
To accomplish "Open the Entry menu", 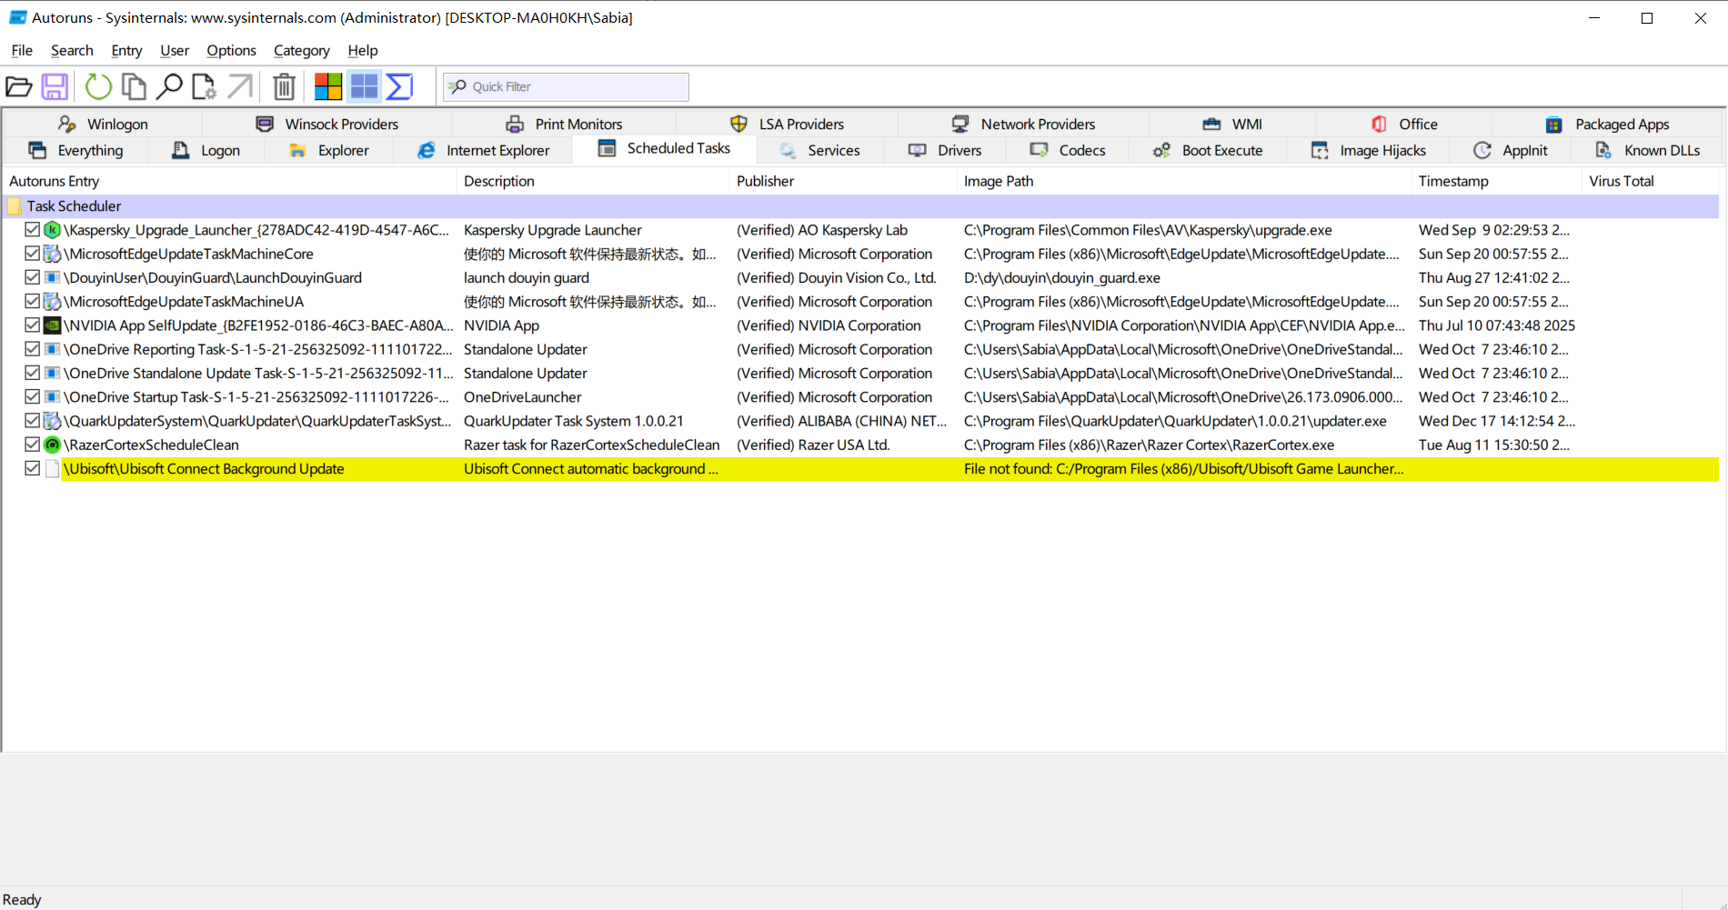I will tap(126, 50).
